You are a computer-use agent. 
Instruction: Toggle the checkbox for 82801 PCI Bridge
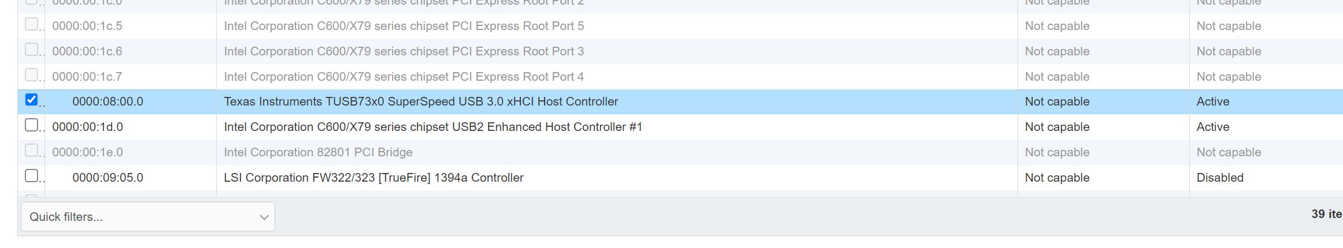click(x=31, y=151)
